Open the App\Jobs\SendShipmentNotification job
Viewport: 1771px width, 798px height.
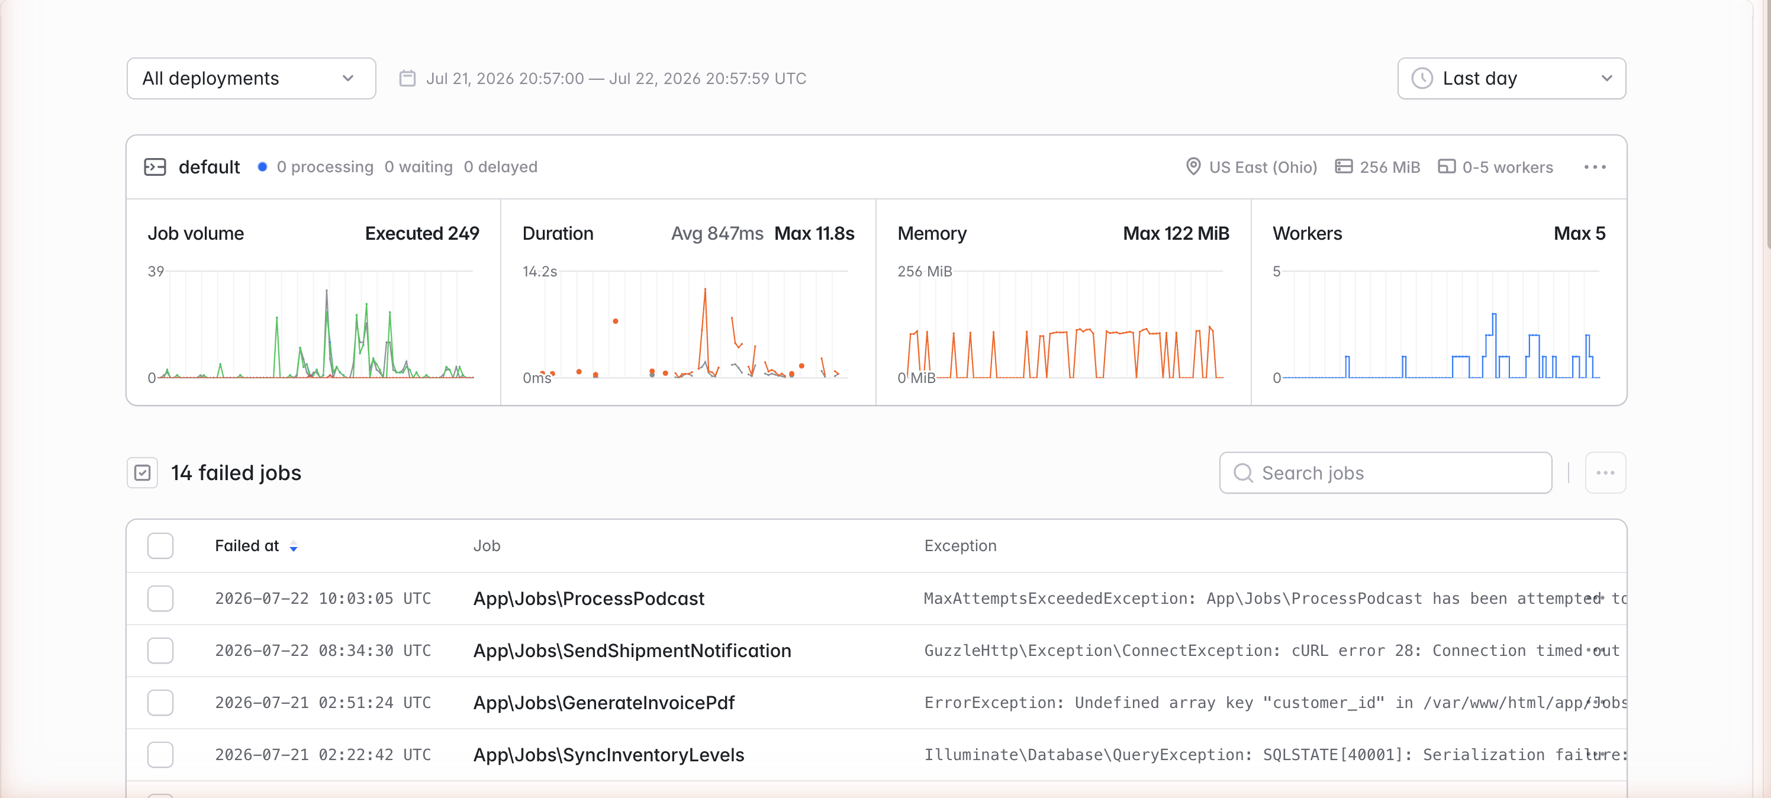[632, 650]
